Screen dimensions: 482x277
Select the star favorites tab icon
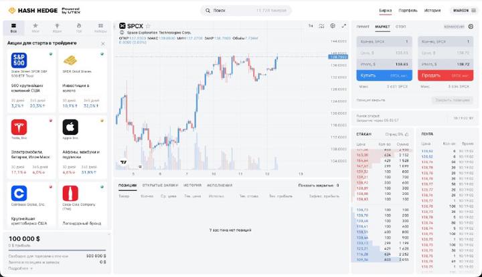[x=35, y=27]
